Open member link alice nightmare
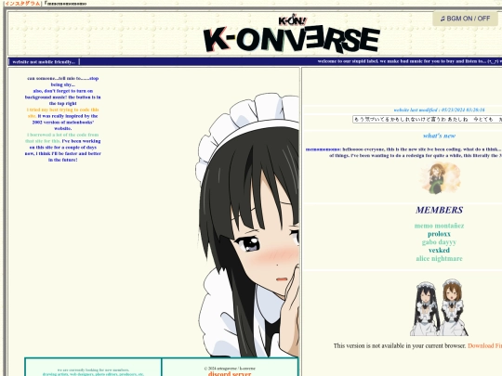The width and height of the screenshot is (502, 376). [439, 258]
